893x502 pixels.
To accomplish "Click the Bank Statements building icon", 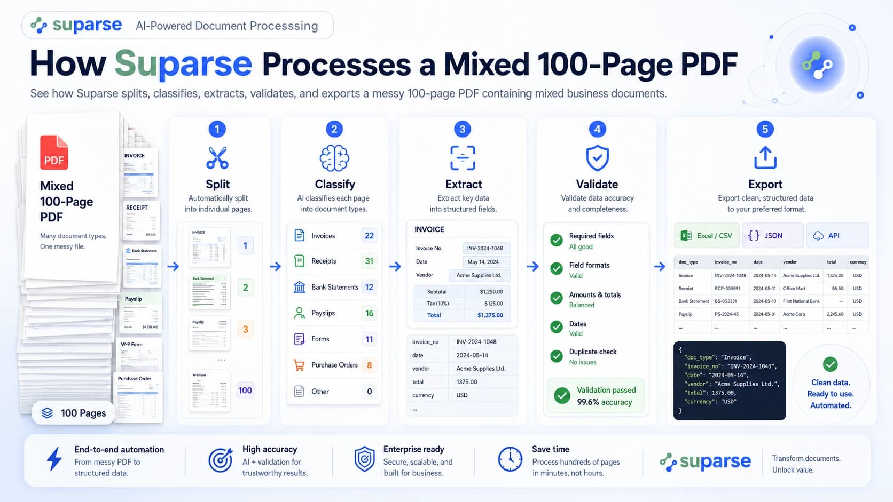I will [x=300, y=287].
